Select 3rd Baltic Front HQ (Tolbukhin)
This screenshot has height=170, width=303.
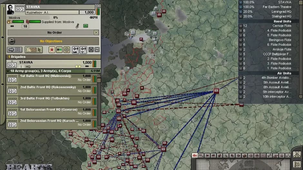[x=52, y=101]
